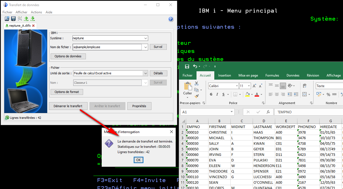Viewport: 343px width, 189px height.
Task: Switch to the Formules ribbon tab
Action: click(x=272, y=75)
